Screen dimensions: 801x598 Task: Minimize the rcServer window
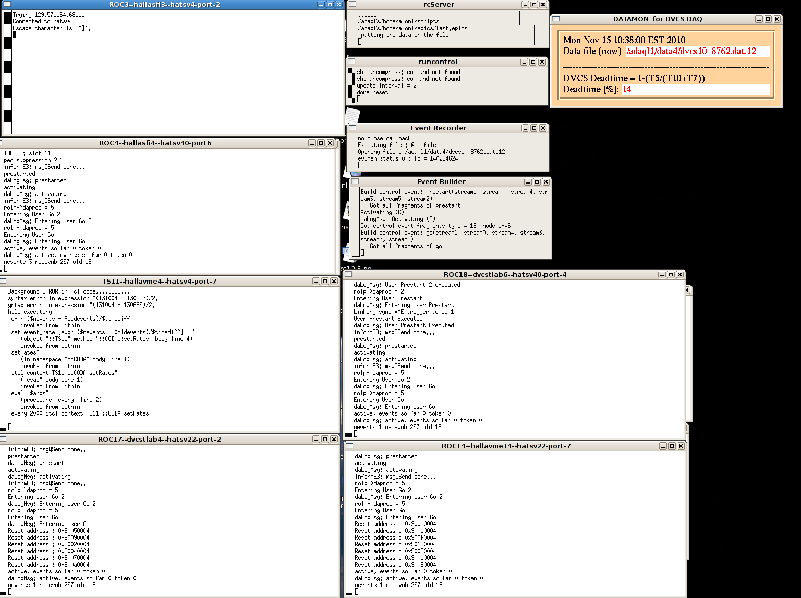pos(525,4)
